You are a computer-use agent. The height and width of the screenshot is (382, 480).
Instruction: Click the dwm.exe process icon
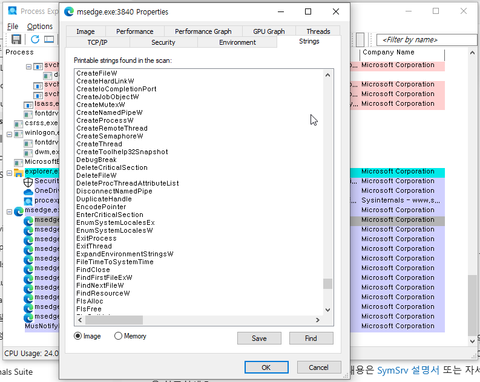pos(28,153)
